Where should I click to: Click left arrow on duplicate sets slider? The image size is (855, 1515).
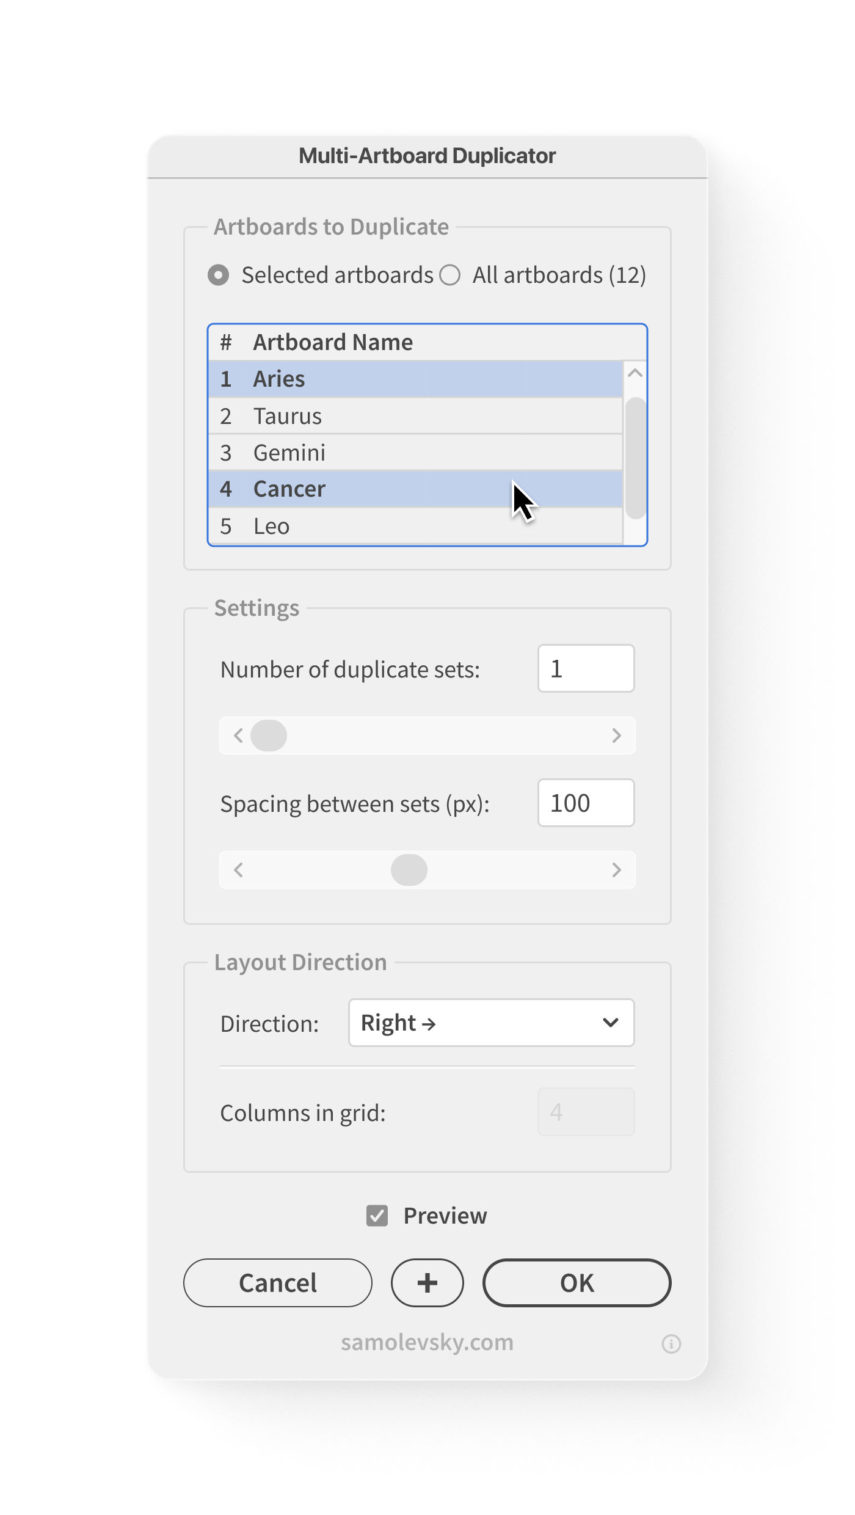tap(238, 736)
